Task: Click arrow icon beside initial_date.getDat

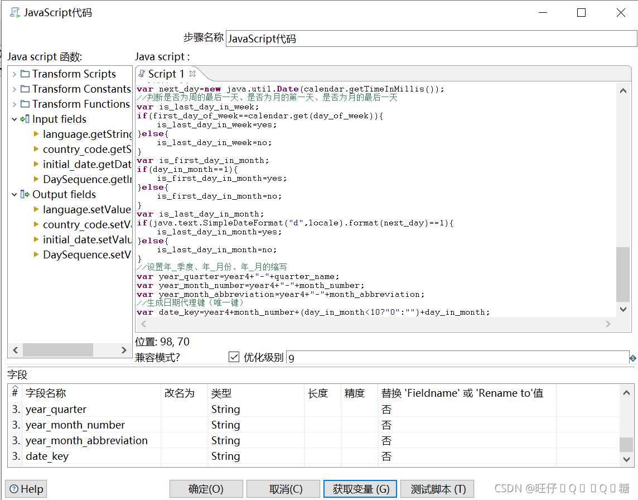Action: coord(36,164)
